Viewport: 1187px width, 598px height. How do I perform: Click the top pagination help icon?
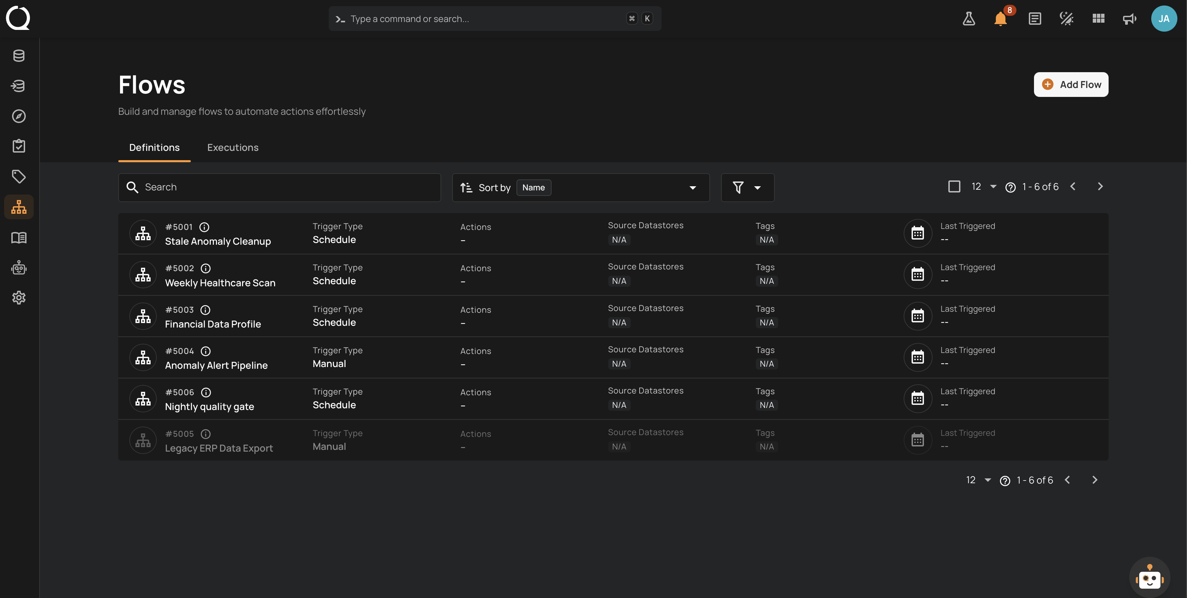(1011, 188)
